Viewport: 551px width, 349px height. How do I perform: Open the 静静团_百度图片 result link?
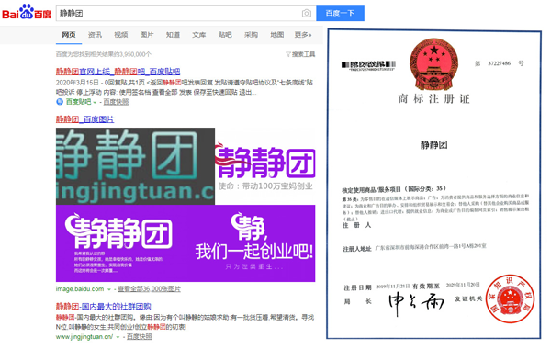tap(85, 119)
